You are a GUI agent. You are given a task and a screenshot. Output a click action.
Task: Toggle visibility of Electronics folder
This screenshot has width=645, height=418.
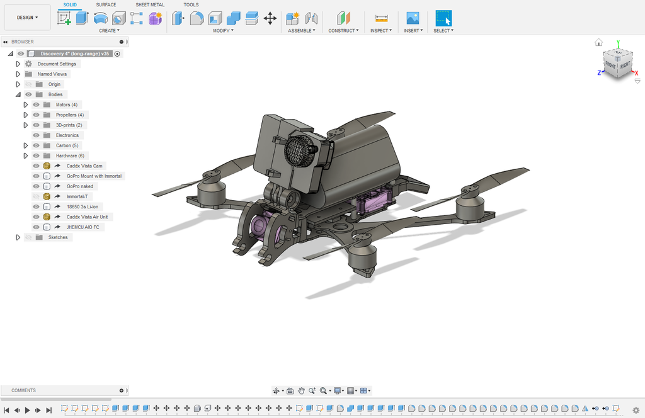pyautogui.click(x=36, y=135)
